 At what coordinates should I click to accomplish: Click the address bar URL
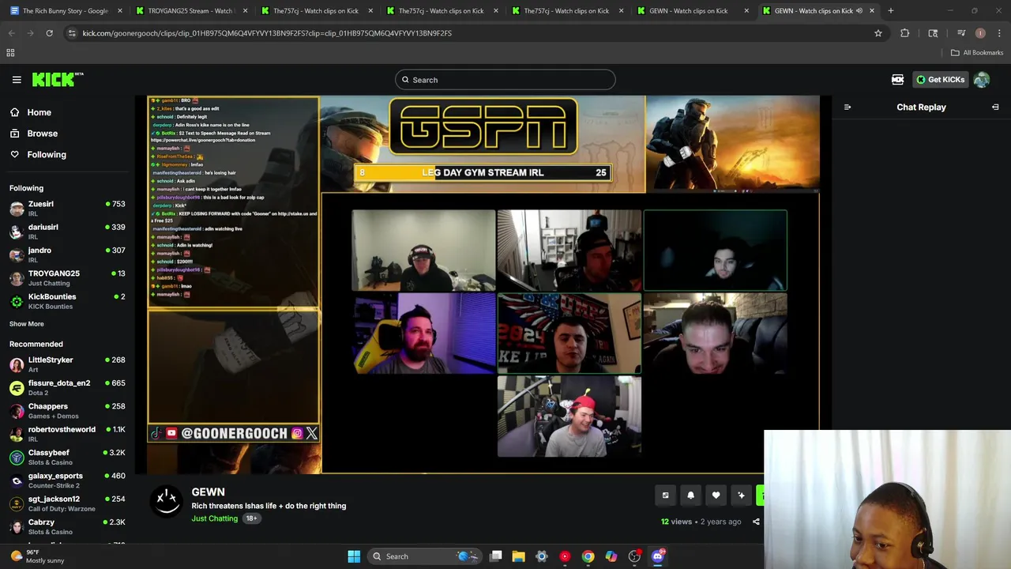pos(267,33)
